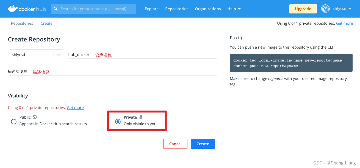Click the Visibility section heading
This screenshot has height=168, width=360.
pos(18,96)
